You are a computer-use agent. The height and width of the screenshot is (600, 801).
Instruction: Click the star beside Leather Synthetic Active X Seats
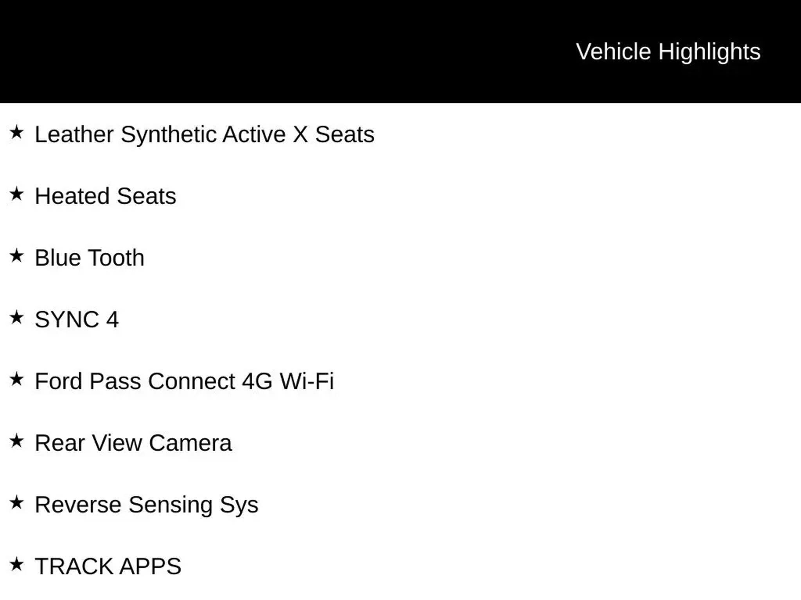tap(16, 132)
